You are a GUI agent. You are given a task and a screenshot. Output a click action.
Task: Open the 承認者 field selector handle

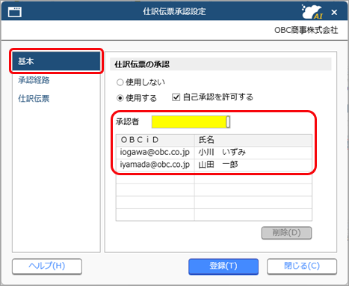point(228,122)
